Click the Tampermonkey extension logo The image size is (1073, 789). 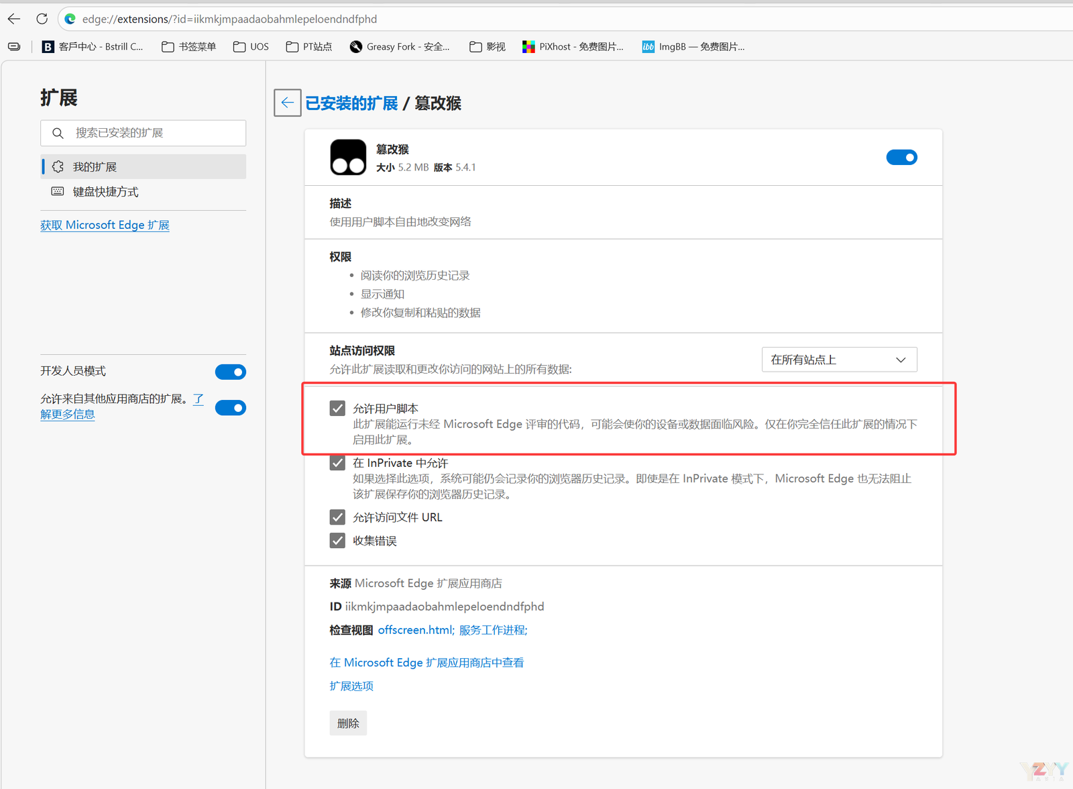tap(348, 157)
